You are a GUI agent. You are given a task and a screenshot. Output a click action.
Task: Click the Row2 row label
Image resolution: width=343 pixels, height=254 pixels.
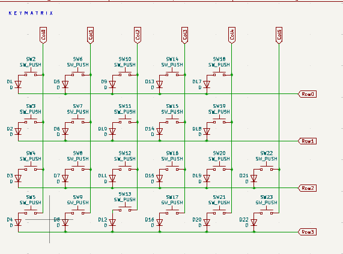[x=308, y=188]
